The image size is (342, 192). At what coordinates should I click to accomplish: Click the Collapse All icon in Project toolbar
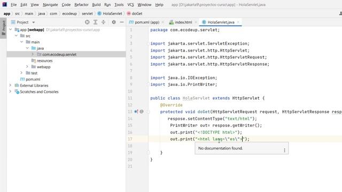pyautogui.click(x=103, y=22)
